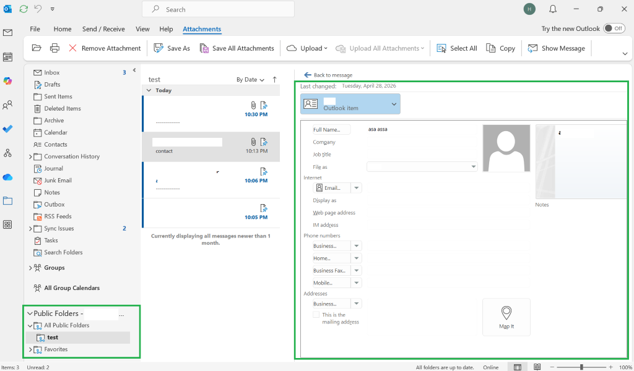Collapse the folder pane arrow

coord(134,70)
